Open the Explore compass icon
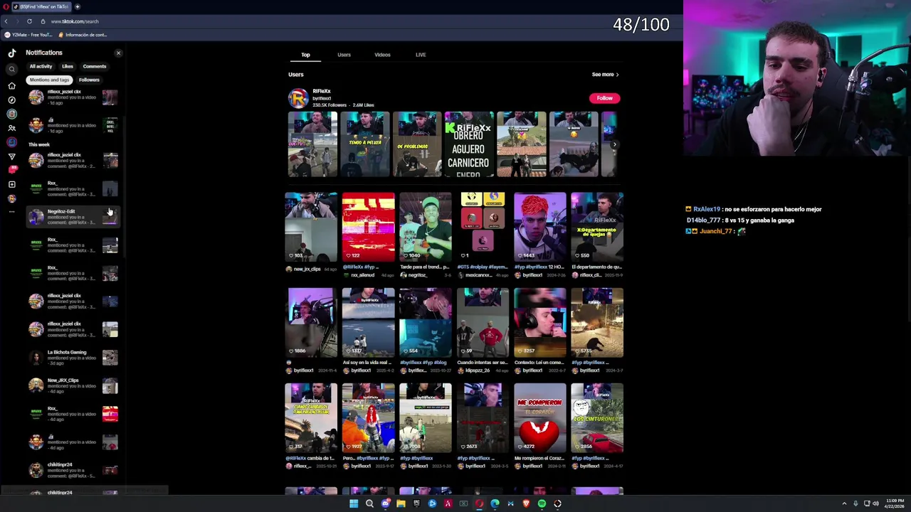This screenshot has height=512, width=911. (11, 100)
